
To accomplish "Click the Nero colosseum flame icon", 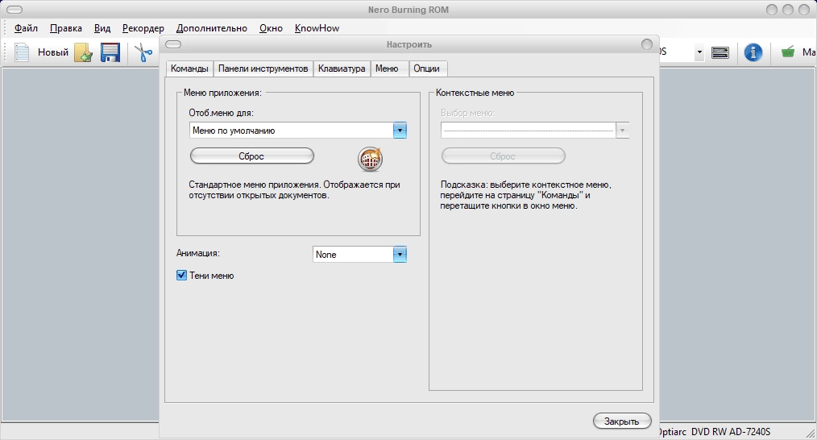I will (370, 159).
